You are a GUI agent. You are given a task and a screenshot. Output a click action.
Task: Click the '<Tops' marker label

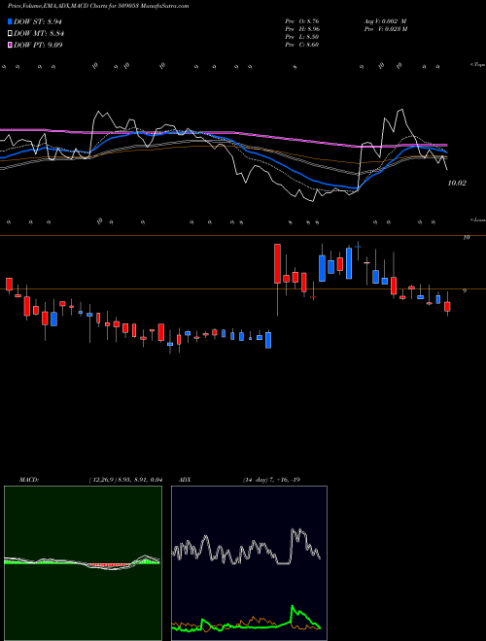pyautogui.click(x=477, y=65)
